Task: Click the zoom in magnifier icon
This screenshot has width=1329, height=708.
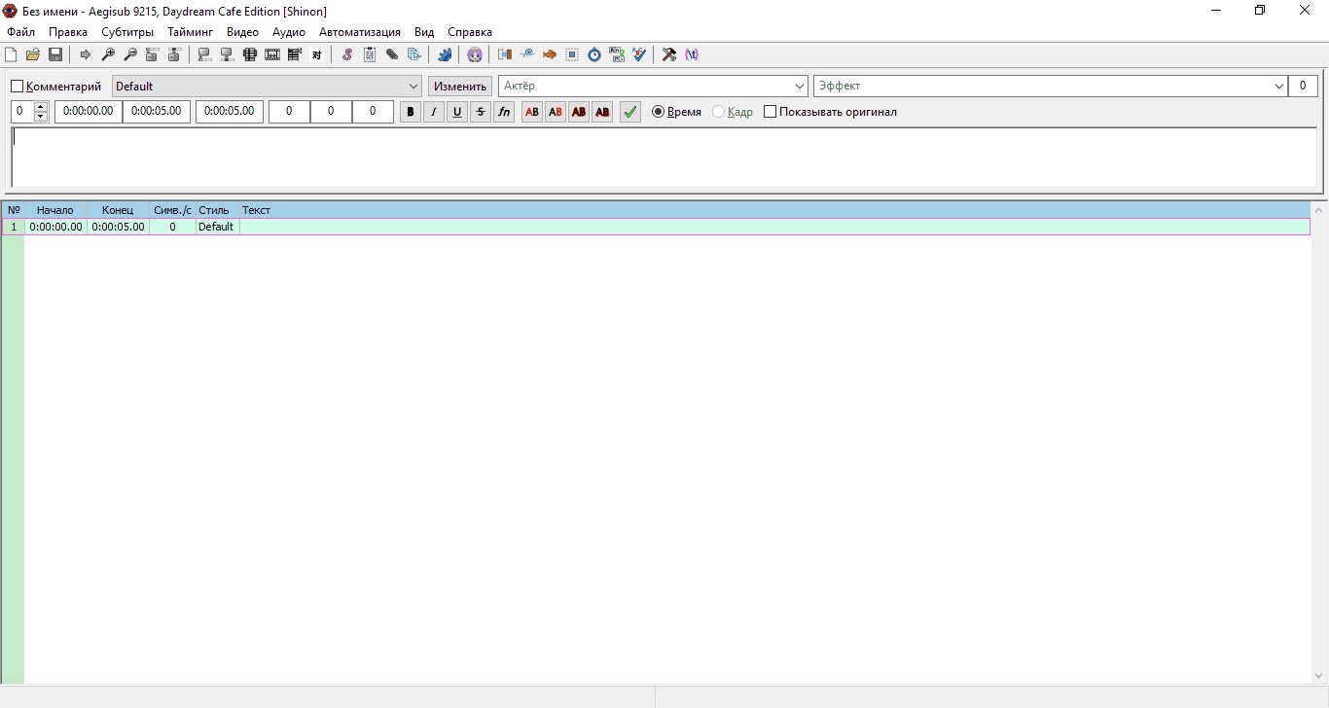Action: pos(108,54)
